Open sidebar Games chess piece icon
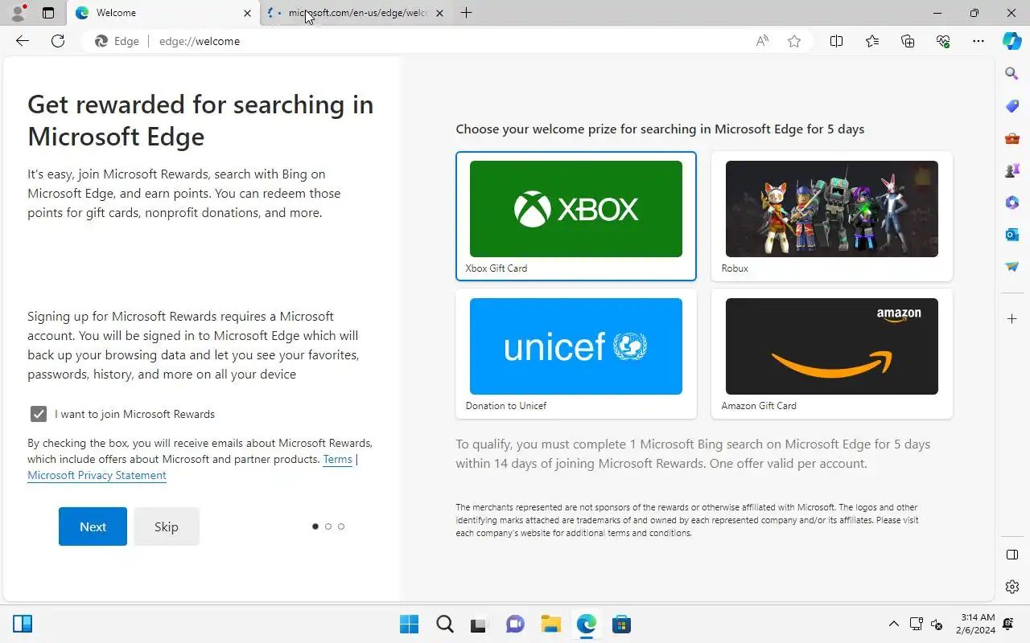 (x=1012, y=170)
